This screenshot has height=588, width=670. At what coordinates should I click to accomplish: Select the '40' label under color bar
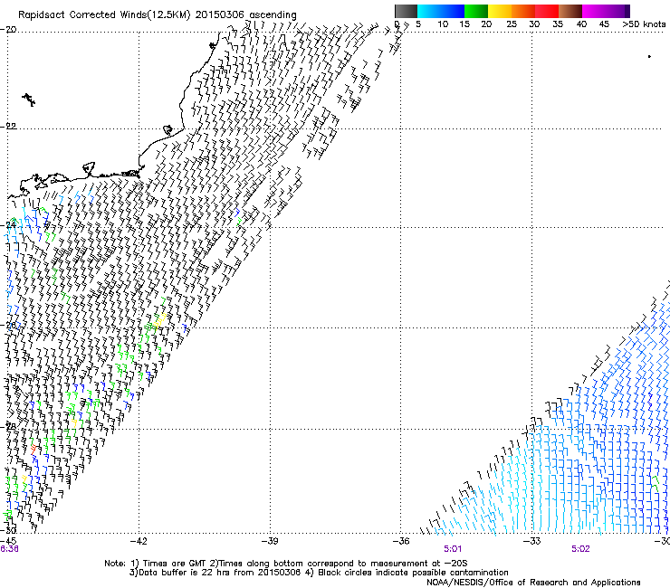pyautogui.click(x=581, y=24)
